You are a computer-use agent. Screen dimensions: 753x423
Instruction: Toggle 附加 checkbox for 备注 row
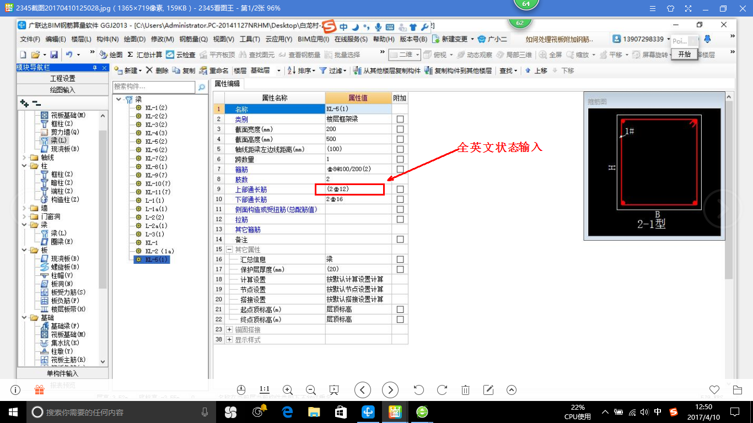pyautogui.click(x=400, y=239)
